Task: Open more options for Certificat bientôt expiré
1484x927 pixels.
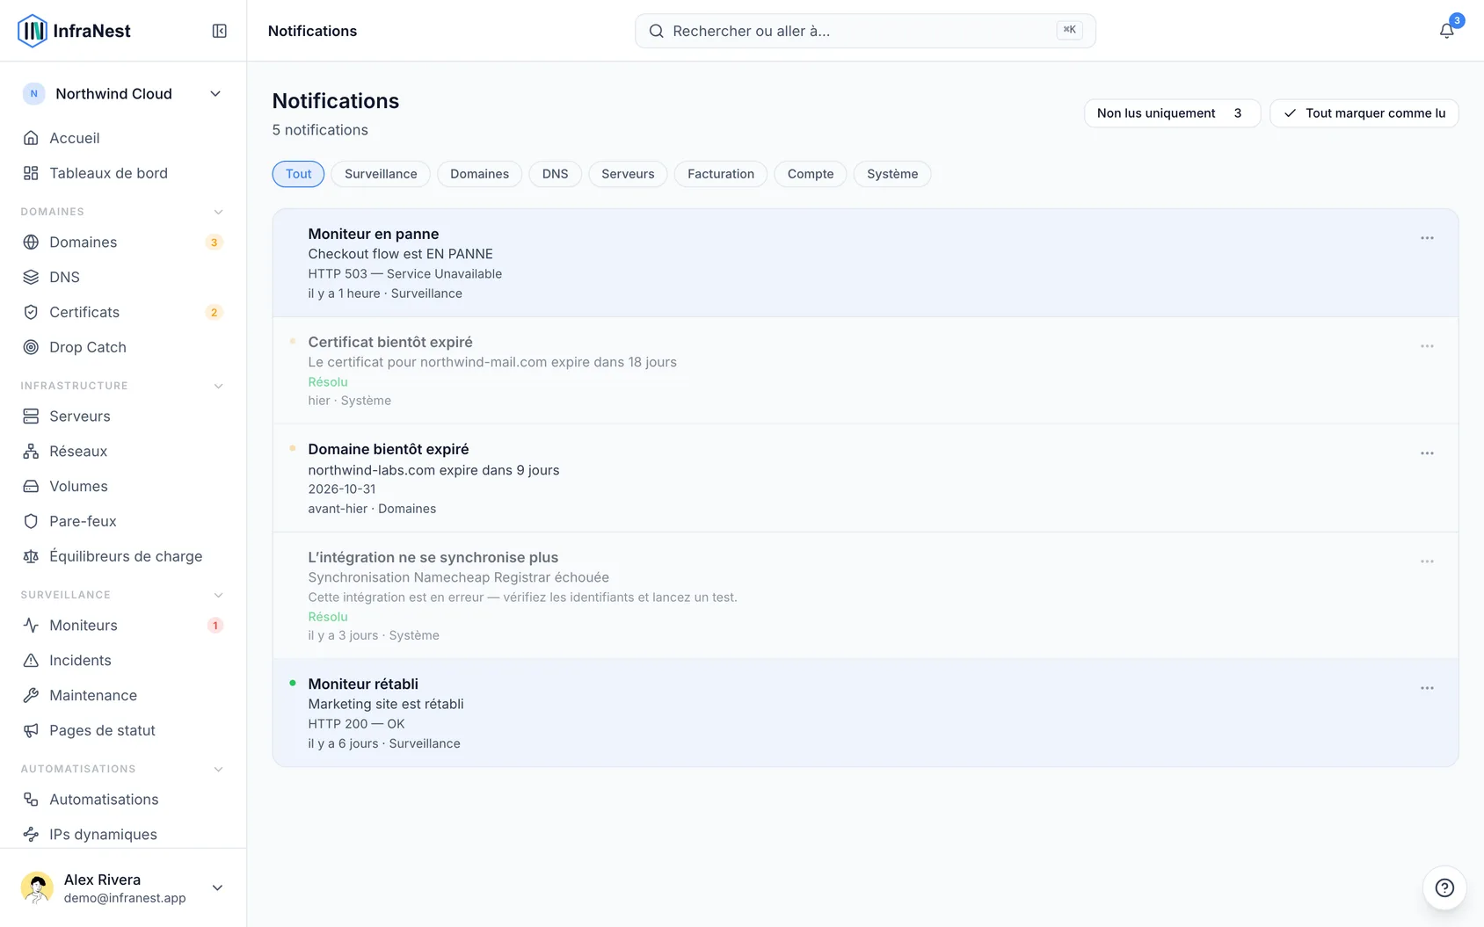Action: coord(1427,346)
